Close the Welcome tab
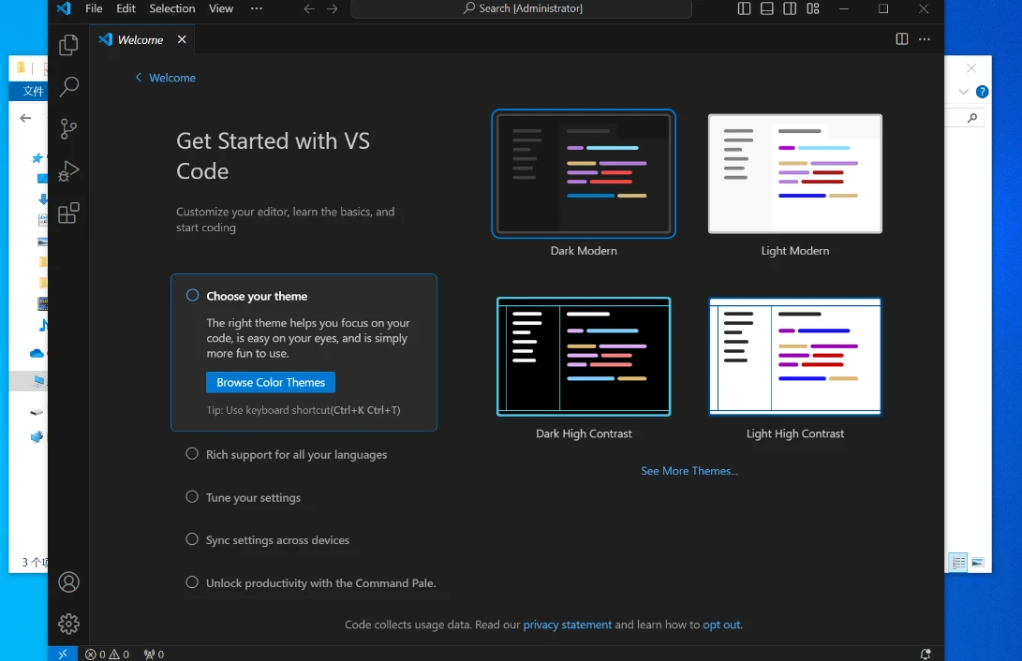Screen dimensions: 1022x661 182,39
